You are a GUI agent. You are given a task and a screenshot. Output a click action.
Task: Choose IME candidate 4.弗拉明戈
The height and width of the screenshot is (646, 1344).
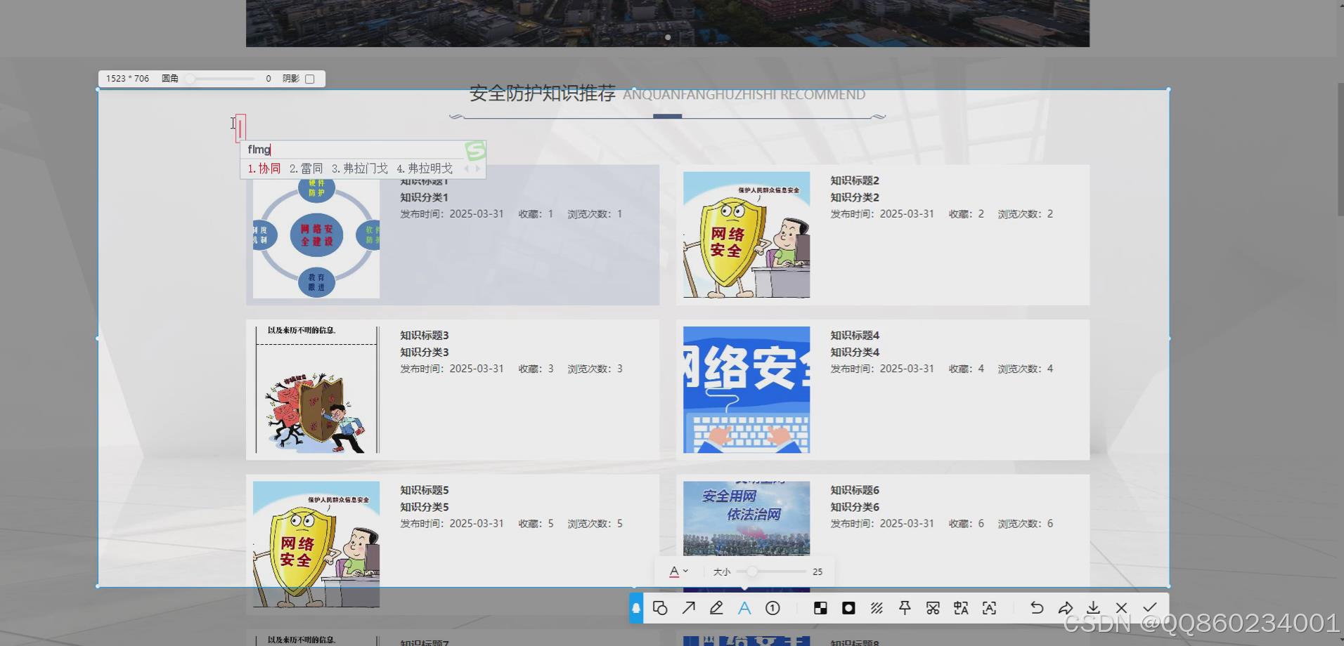coord(425,169)
